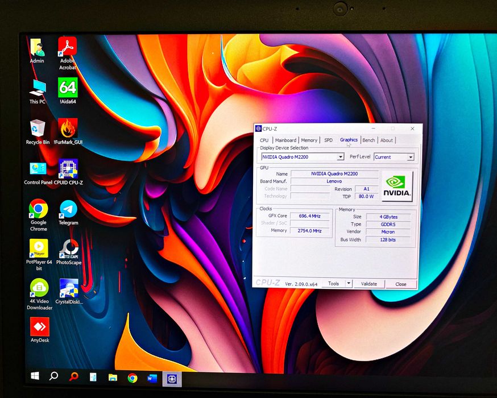Click the memory Type value GDDR5

click(x=388, y=225)
